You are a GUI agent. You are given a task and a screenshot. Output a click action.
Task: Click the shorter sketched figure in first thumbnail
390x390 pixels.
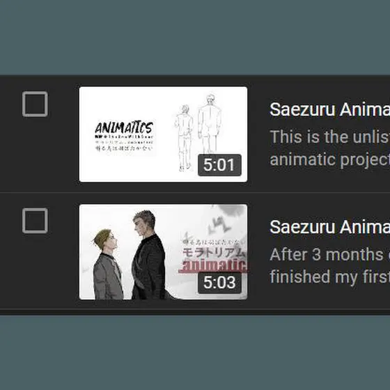[184, 138]
